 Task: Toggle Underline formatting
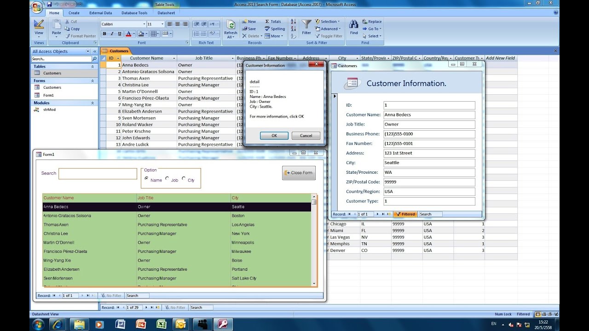pos(120,34)
